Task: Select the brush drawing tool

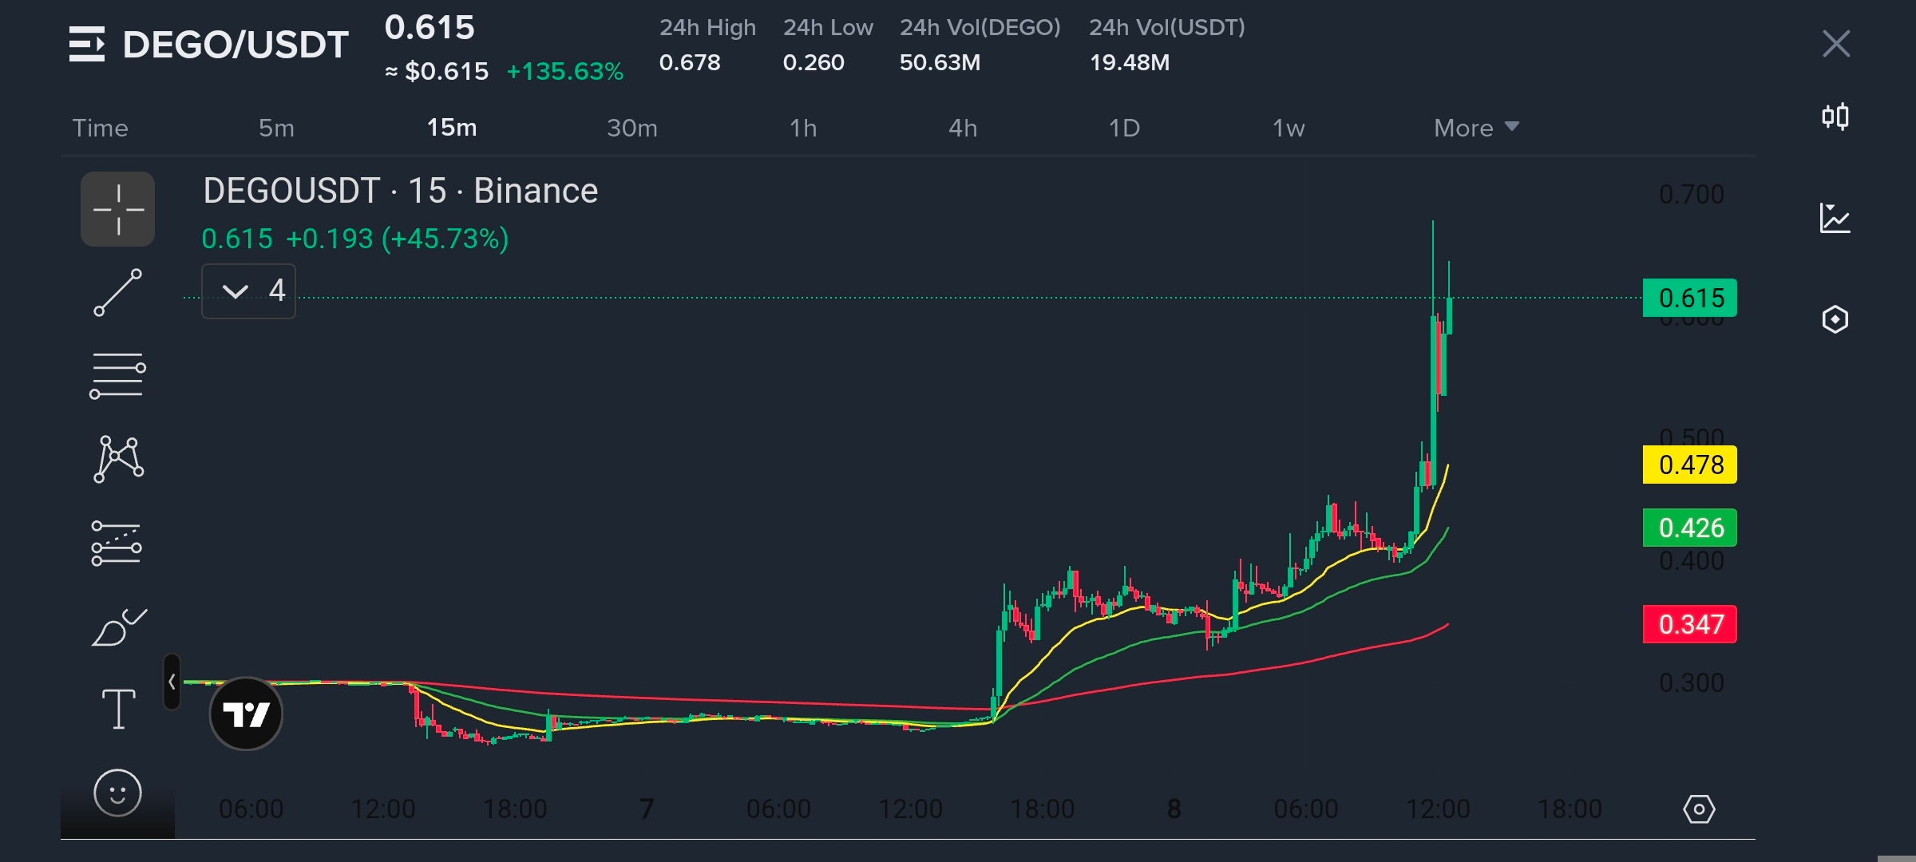Action: pos(117,627)
